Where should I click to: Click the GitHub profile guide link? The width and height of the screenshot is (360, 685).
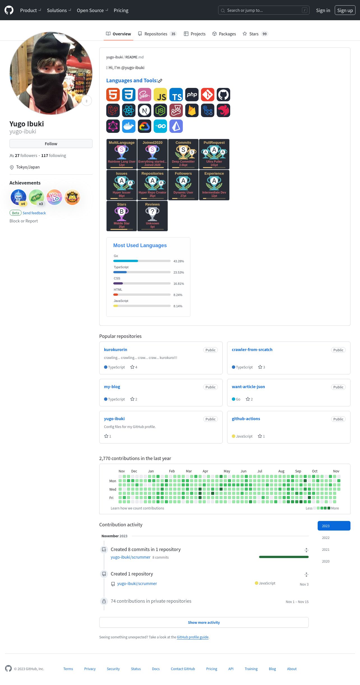193,637
